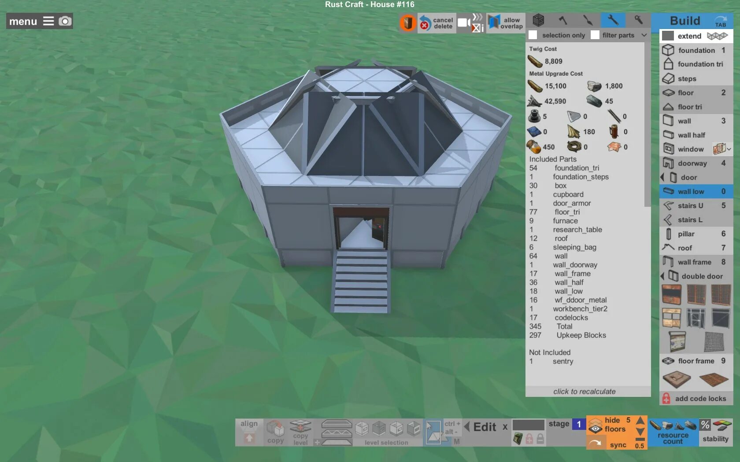Select the key tool tab

click(638, 20)
